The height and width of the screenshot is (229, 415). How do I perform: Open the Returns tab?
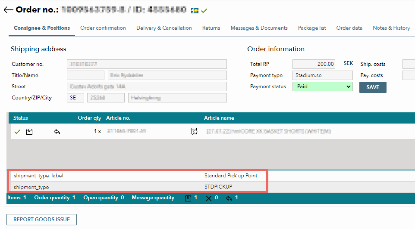(211, 28)
